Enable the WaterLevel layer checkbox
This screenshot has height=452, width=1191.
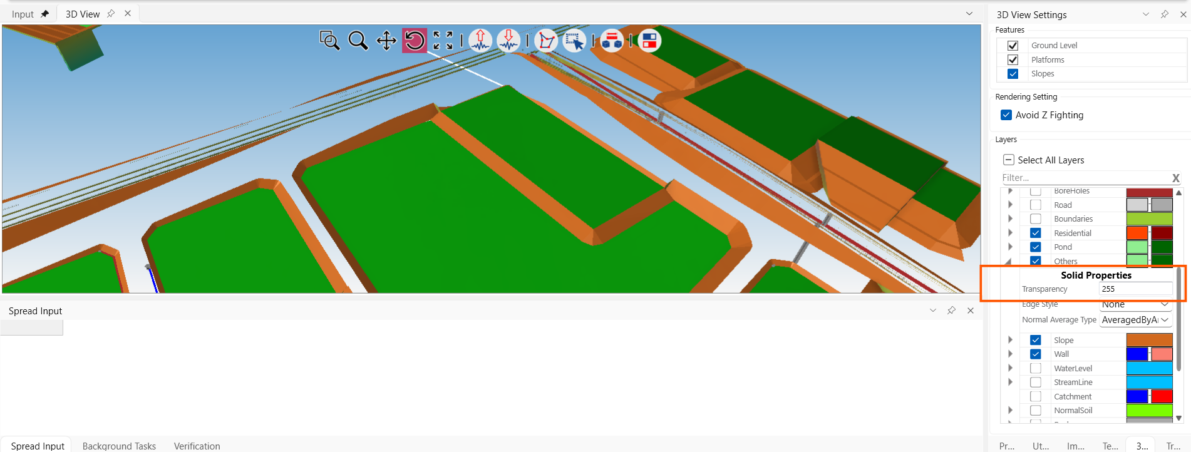(1036, 368)
